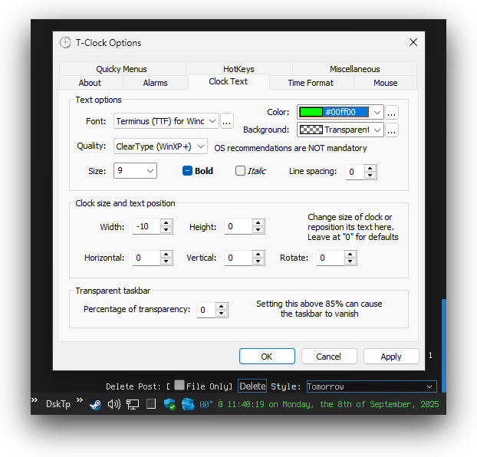
Task: Enable the Italic checkbox
Action: [x=240, y=171]
